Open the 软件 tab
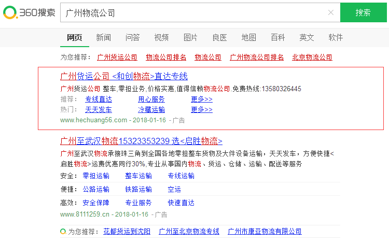This screenshot has height=243, width=389. pos(336,37)
